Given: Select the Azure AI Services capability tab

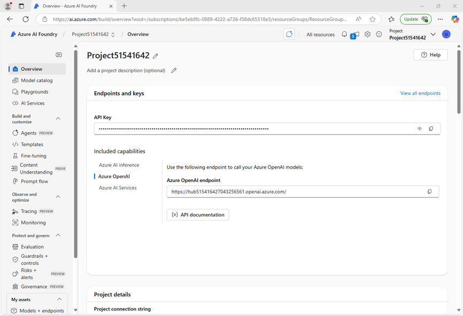Looking at the screenshot, I should 118,188.
